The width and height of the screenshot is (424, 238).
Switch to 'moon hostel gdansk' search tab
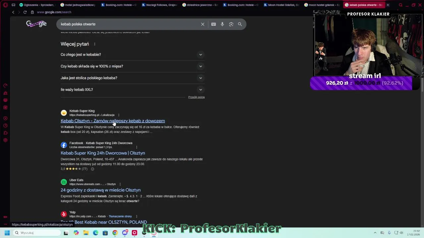click(322, 5)
